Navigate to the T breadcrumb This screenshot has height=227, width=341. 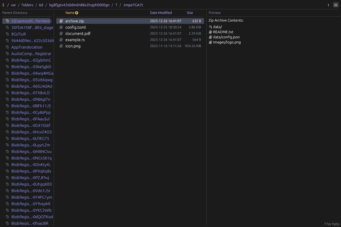coord(116,5)
